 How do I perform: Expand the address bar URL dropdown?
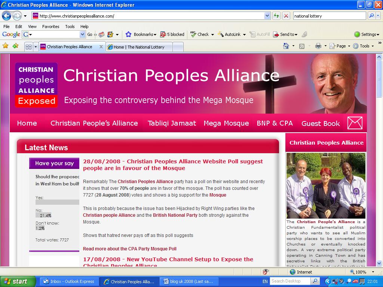(x=267, y=16)
